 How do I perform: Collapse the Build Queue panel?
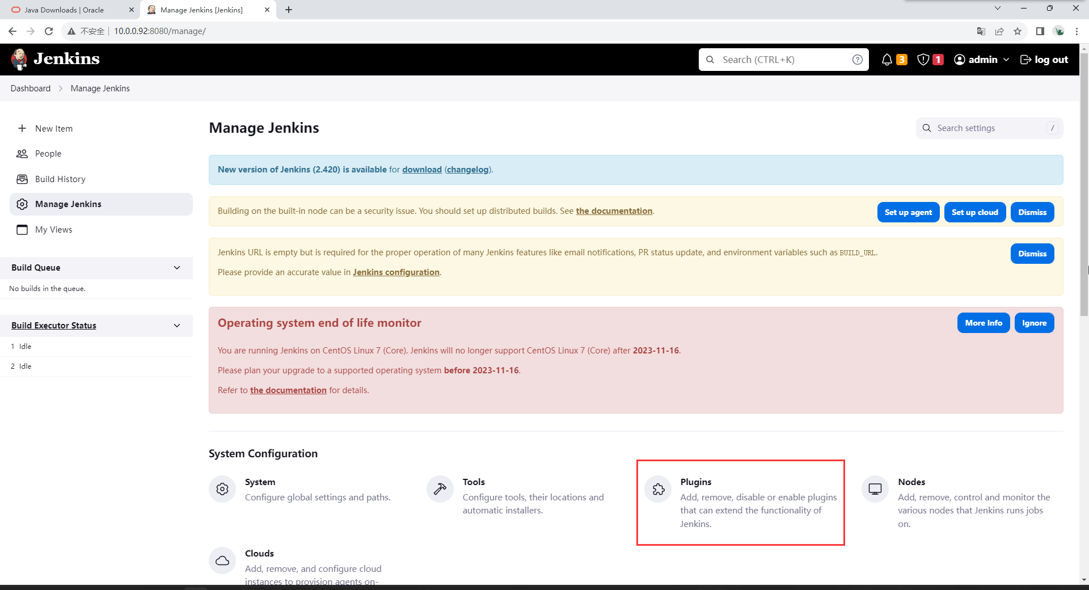click(x=177, y=268)
